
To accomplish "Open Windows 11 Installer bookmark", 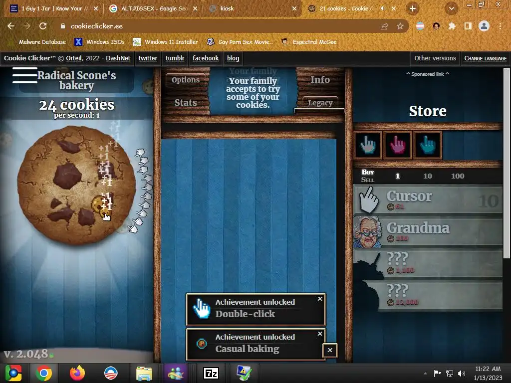I will click(166, 42).
